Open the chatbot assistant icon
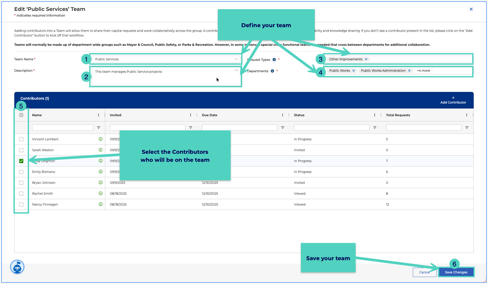 17,267
